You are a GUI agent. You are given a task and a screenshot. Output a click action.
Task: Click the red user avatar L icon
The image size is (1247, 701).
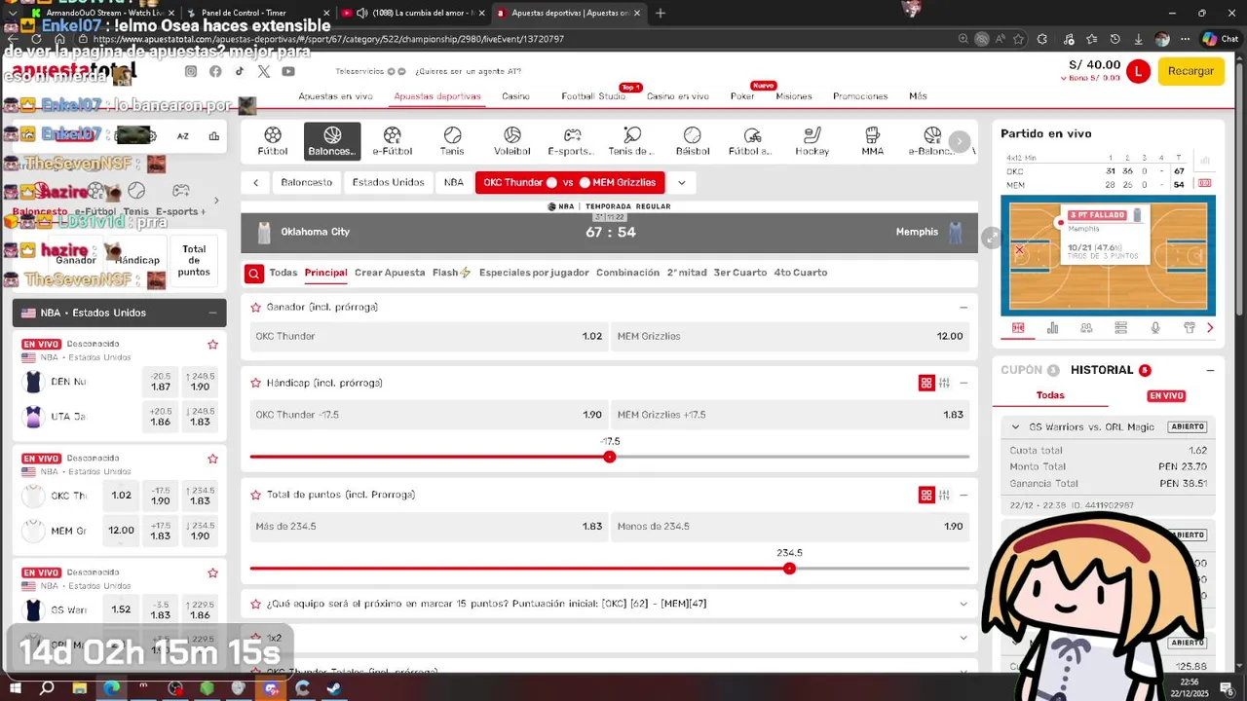tap(1137, 71)
